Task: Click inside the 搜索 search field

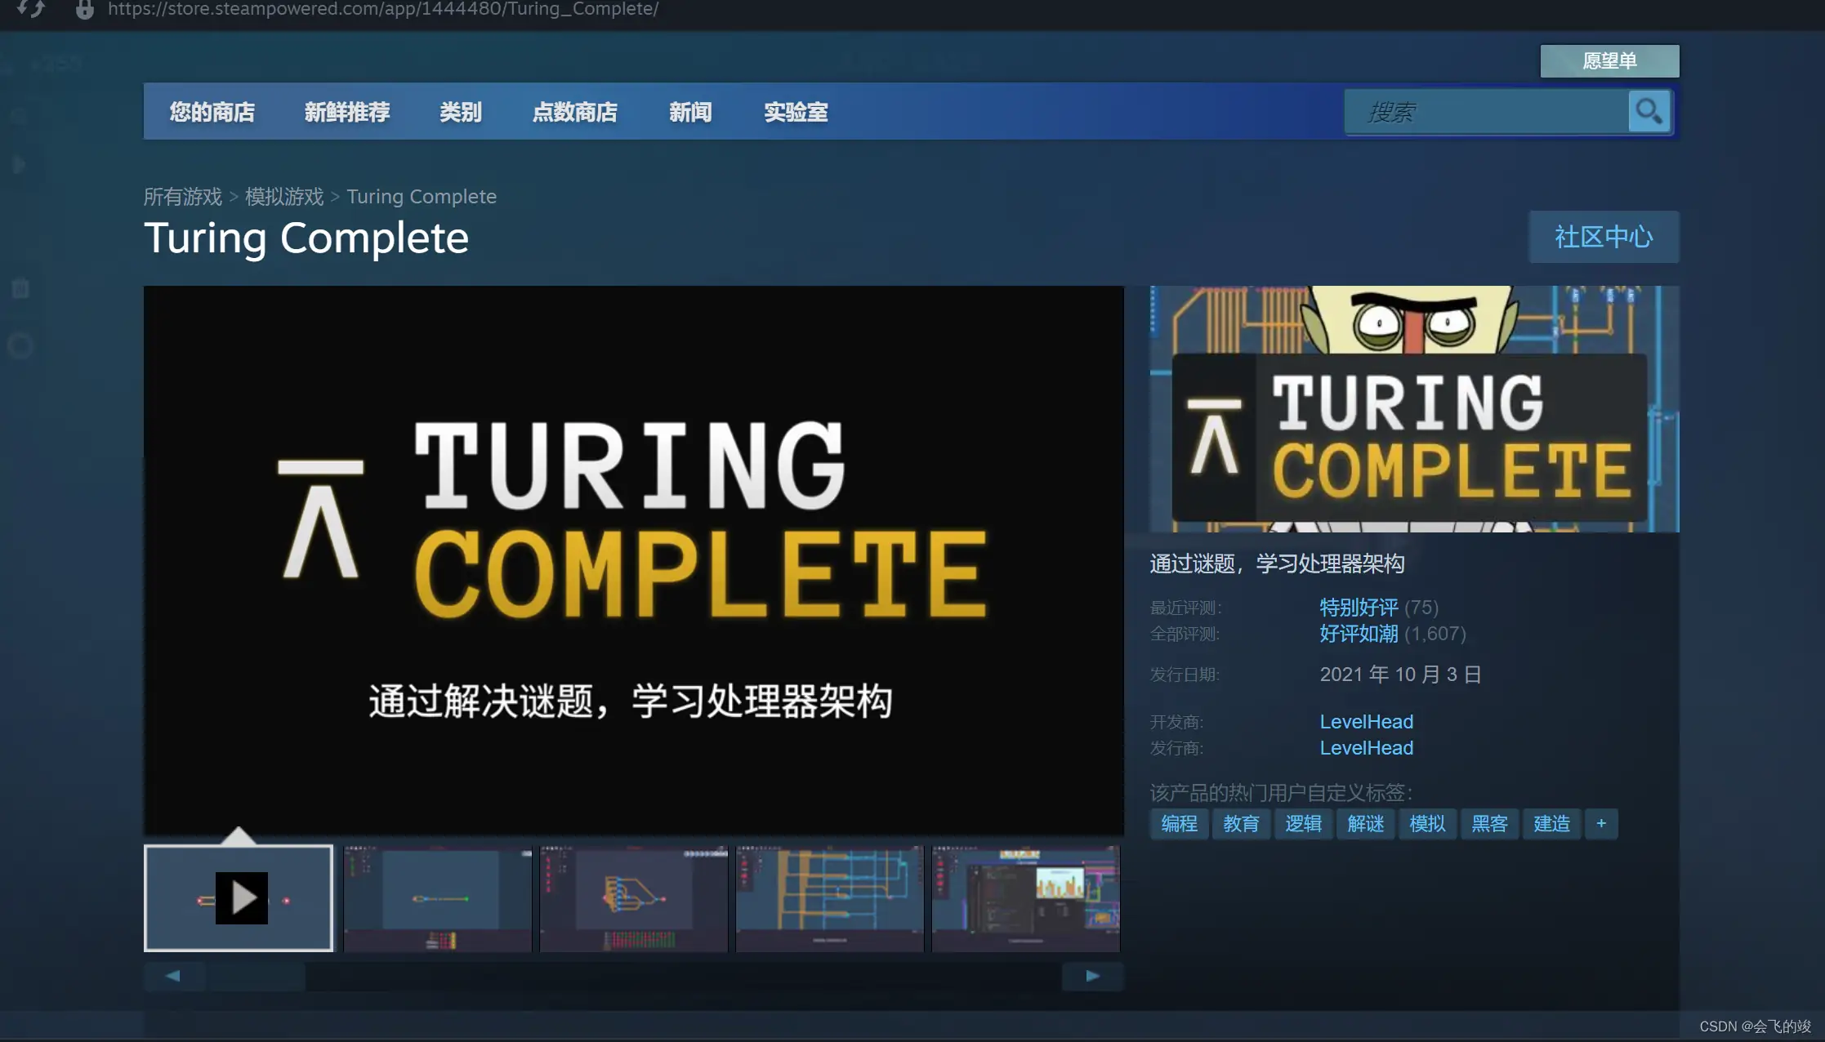Action: pos(1486,111)
